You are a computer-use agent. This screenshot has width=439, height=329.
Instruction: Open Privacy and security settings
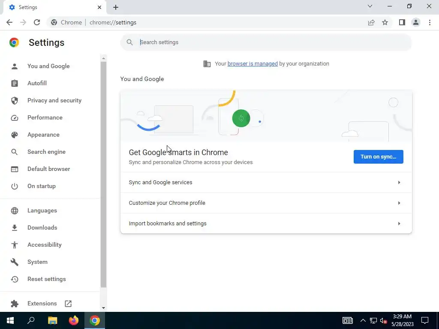[x=54, y=100]
